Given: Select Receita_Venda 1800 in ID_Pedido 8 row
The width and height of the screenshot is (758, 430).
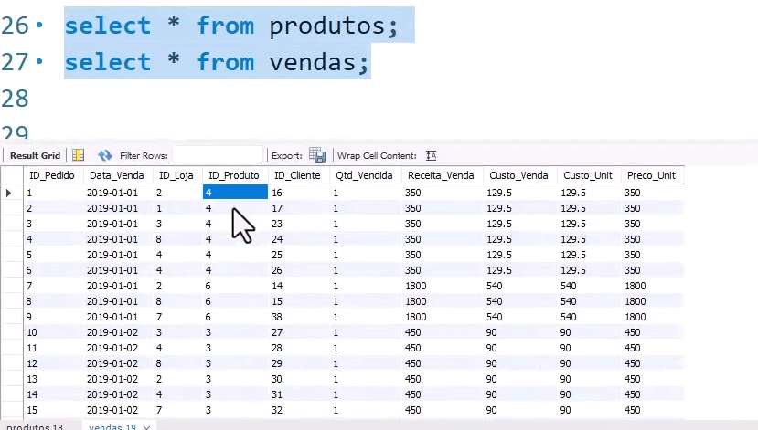Looking at the screenshot, I should [442, 301].
